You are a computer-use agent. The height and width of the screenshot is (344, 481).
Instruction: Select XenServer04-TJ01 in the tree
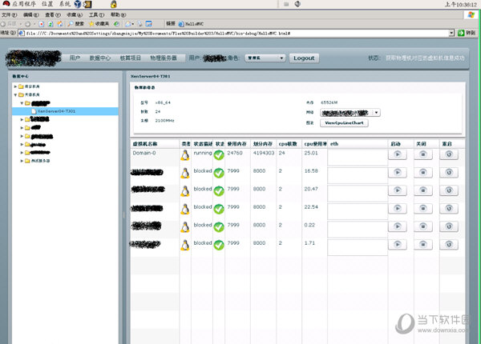pyautogui.click(x=55, y=111)
